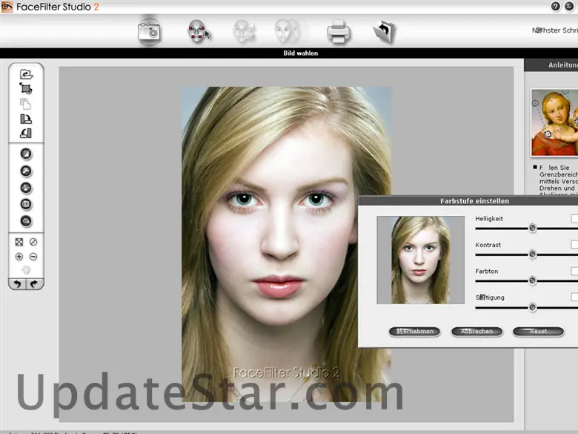This screenshot has height=434, width=578.
Task: Click the Reset button in color dialog
Action: 538,332
